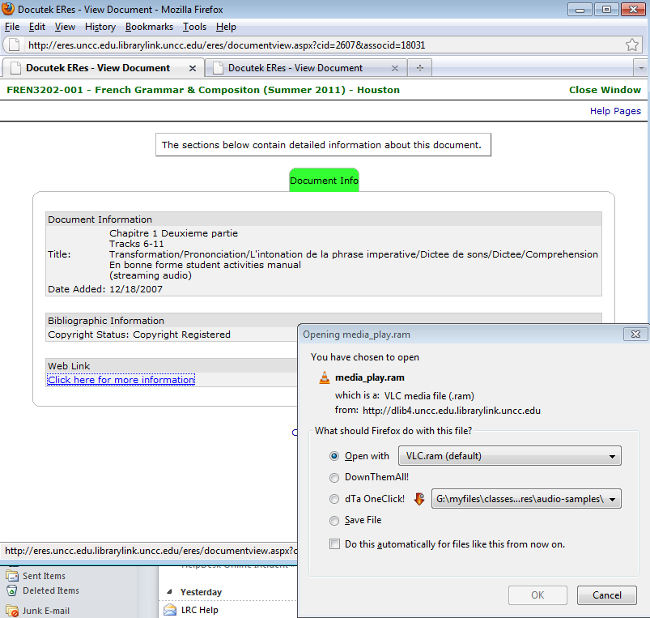
Task: Open the Bookmarks menu
Action: pyautogui.click(x=149, y=27)
